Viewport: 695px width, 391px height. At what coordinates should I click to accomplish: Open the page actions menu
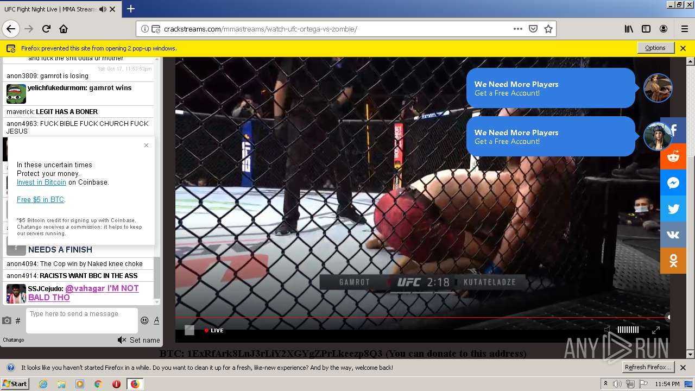coord(517,29)
